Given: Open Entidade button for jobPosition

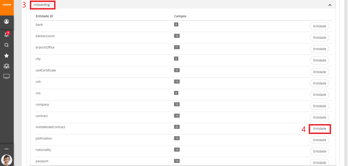Looking at the screenshot, I should tap(319, 140).
